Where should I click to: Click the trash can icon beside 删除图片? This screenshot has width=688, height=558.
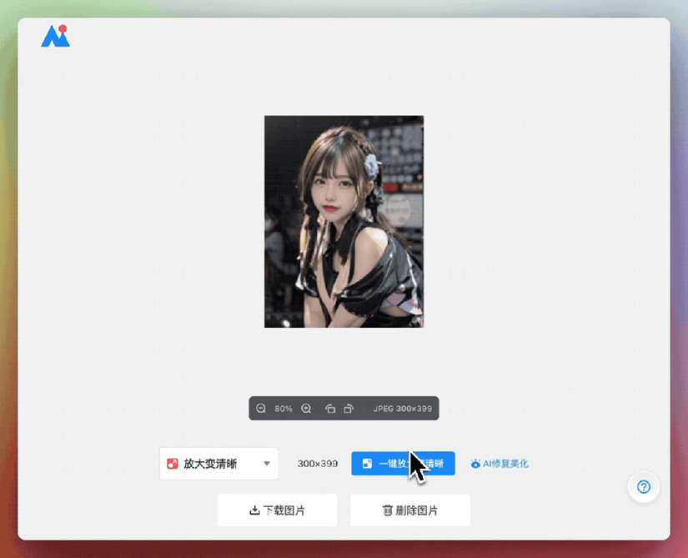(x=387, y=510)
